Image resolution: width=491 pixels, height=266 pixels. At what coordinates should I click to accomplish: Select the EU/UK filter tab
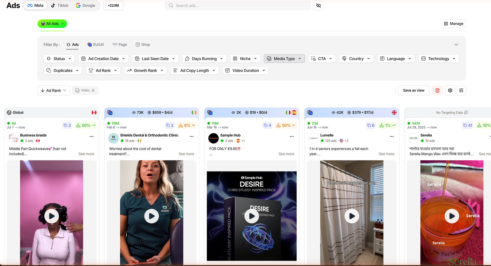(96, 45)
